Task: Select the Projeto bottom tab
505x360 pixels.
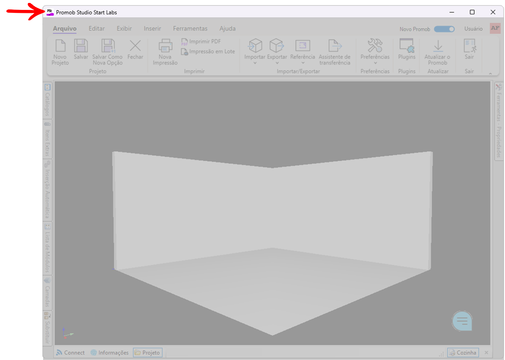Action: pos(148,353)
